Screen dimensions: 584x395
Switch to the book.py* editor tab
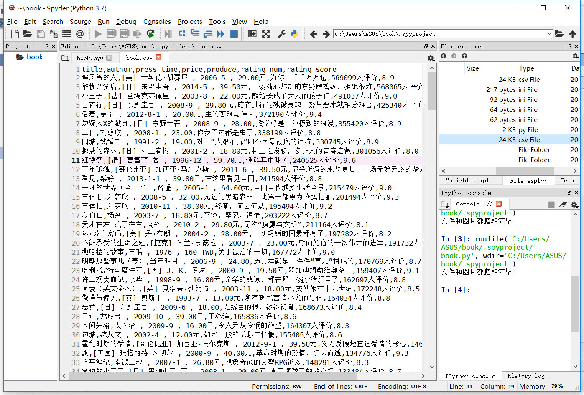(x=89, y=58)
